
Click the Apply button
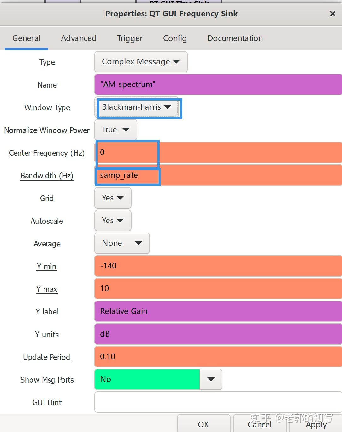[x=316, y=425]
